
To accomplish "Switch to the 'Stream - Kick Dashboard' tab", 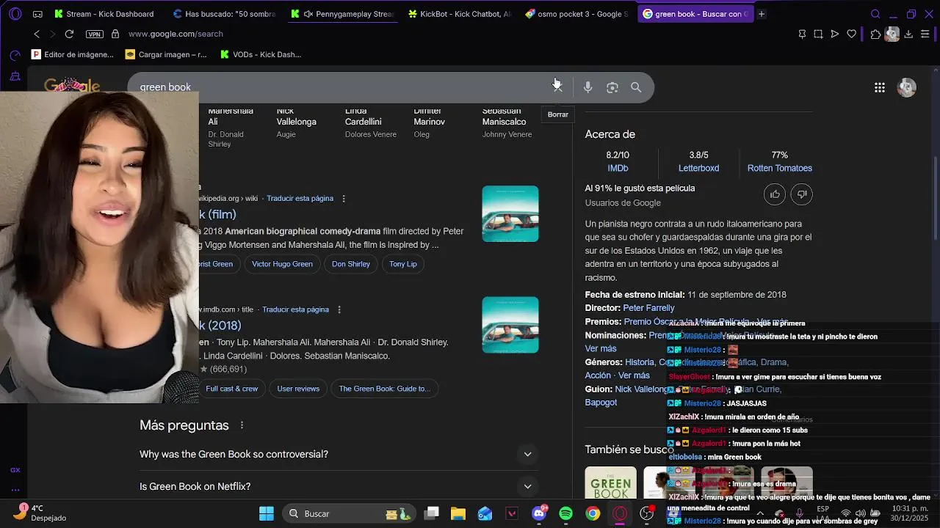I will click(x=104, y=14).
